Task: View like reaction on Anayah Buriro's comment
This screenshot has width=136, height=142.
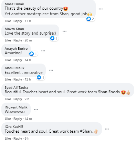Action: point(33,54)
